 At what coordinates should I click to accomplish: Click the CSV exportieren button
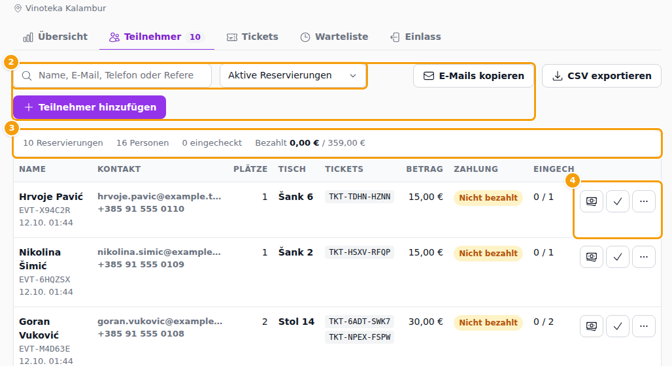point(601,76)
